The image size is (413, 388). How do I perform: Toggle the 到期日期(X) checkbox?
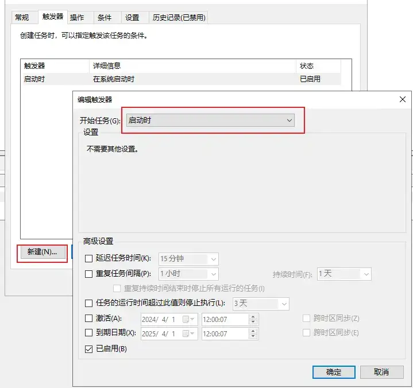coord(89,333)
